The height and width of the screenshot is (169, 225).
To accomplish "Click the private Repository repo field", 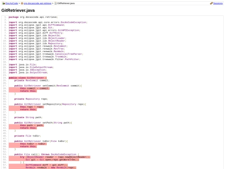I will point(31,99).
